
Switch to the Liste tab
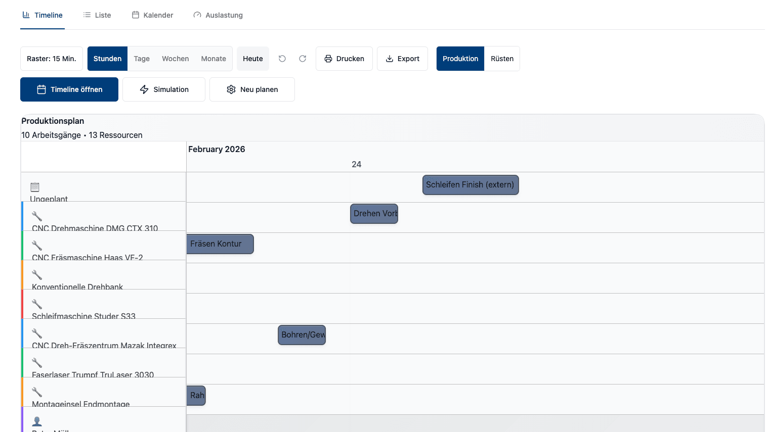pyautogui.click(x=97, y=15)
